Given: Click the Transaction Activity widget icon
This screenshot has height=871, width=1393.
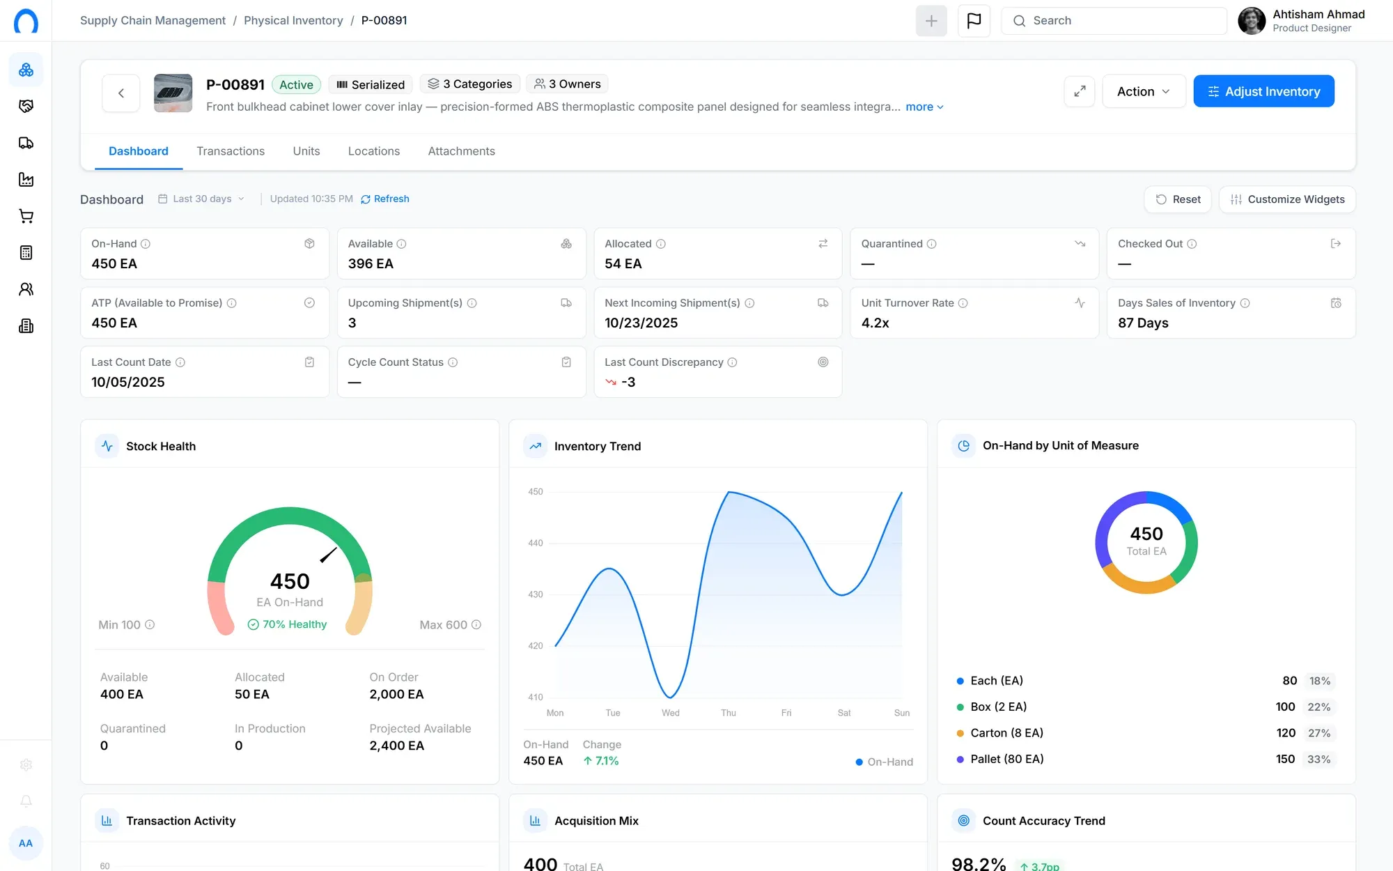Looking at the screenshot, I should click(x=107, y=821).
